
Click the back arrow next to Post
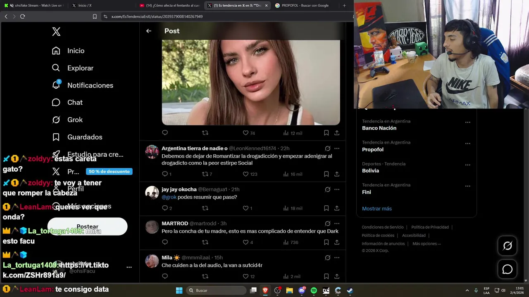[x=149, y=31]
